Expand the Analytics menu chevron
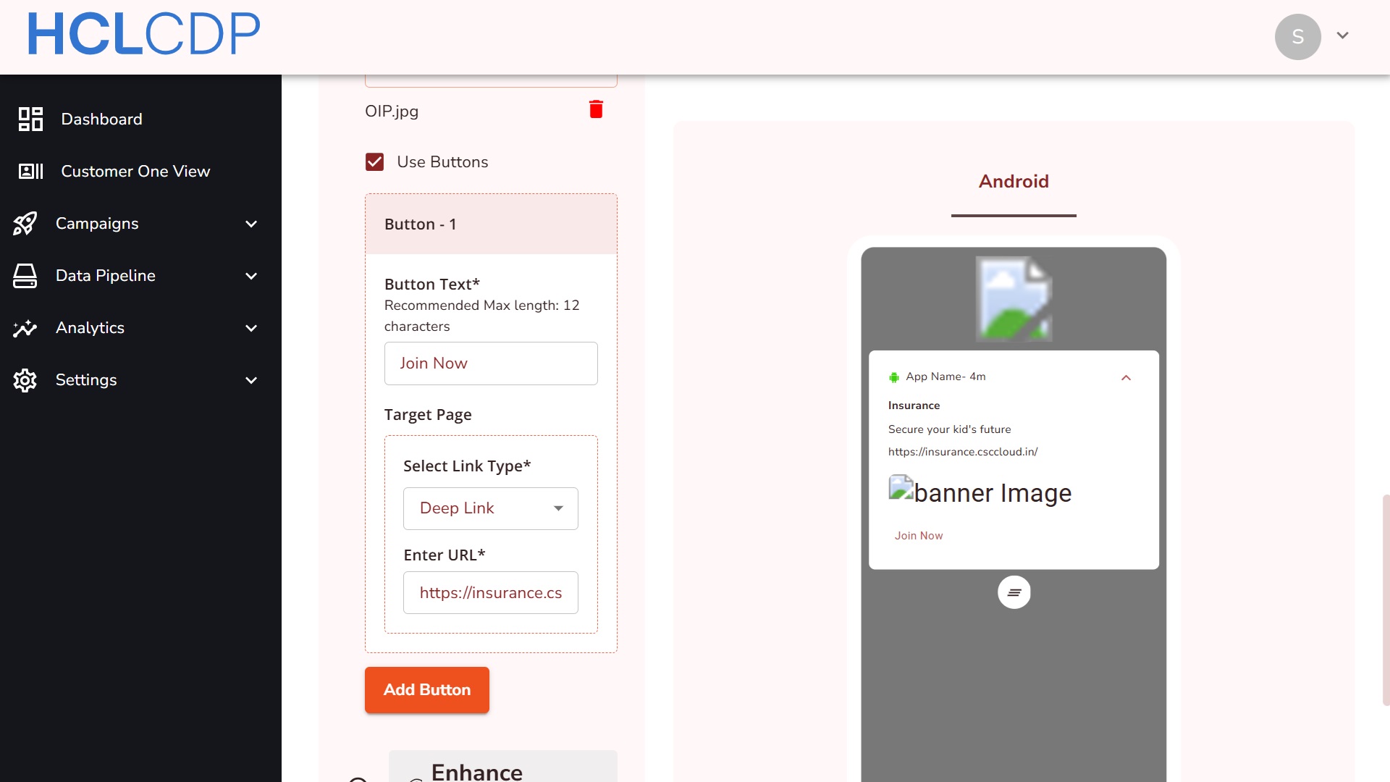This screenshot has width=1390, height=782. [251, 328]
